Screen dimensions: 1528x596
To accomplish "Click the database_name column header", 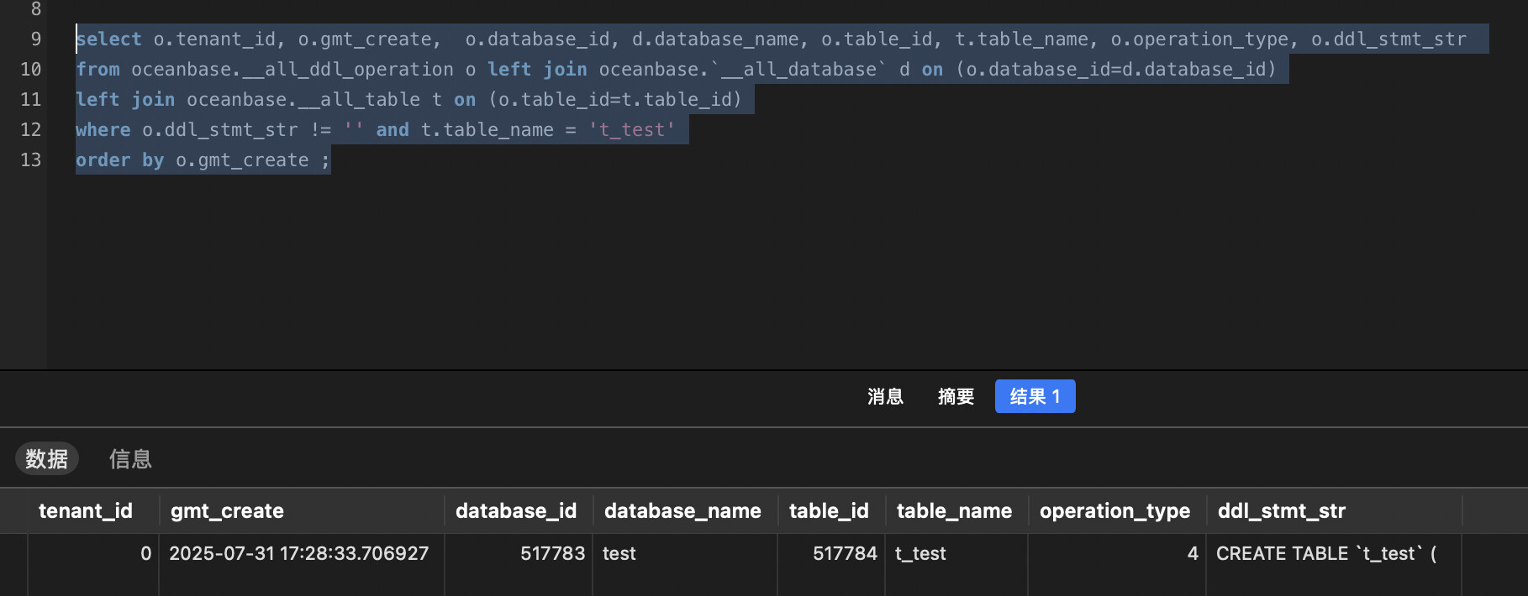I will [682, 511].
